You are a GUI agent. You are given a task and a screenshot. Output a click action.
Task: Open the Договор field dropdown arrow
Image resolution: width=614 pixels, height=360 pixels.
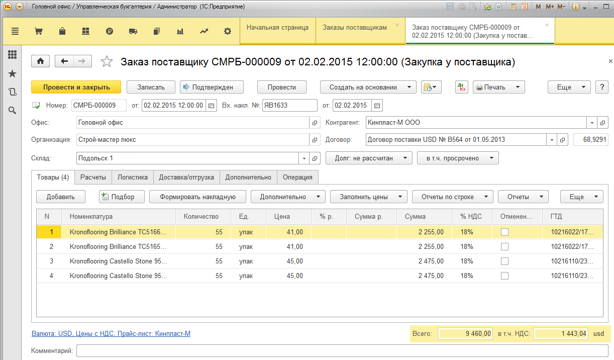[x=552, y=140]
